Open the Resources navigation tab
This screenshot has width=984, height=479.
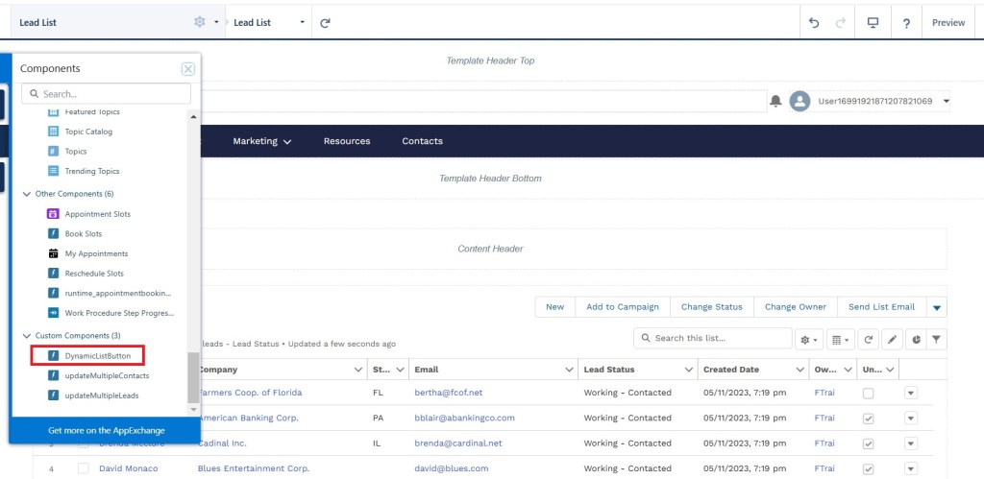(x=347, y=141)
